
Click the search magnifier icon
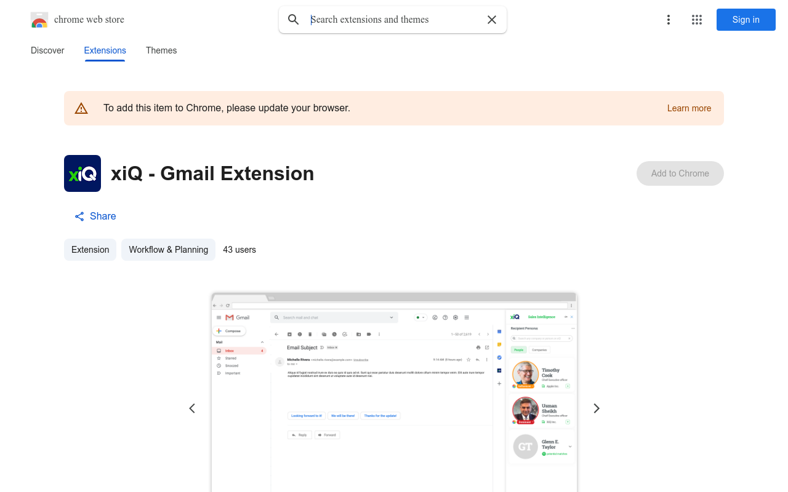[294, 20]
